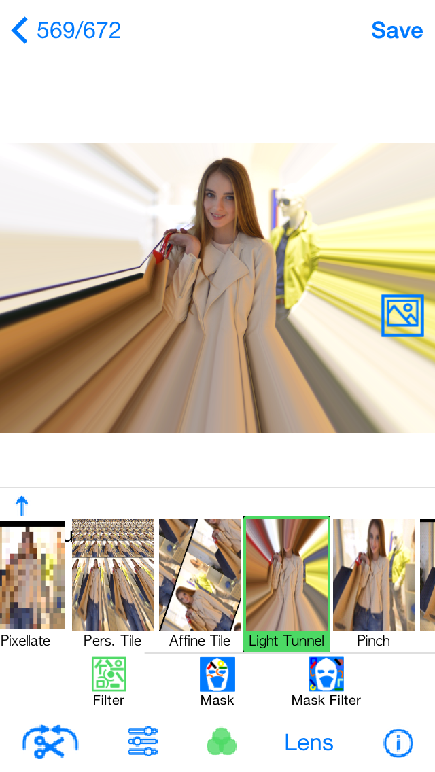
Task: Open the adjustment sliders tool
Action: (142, 741)
